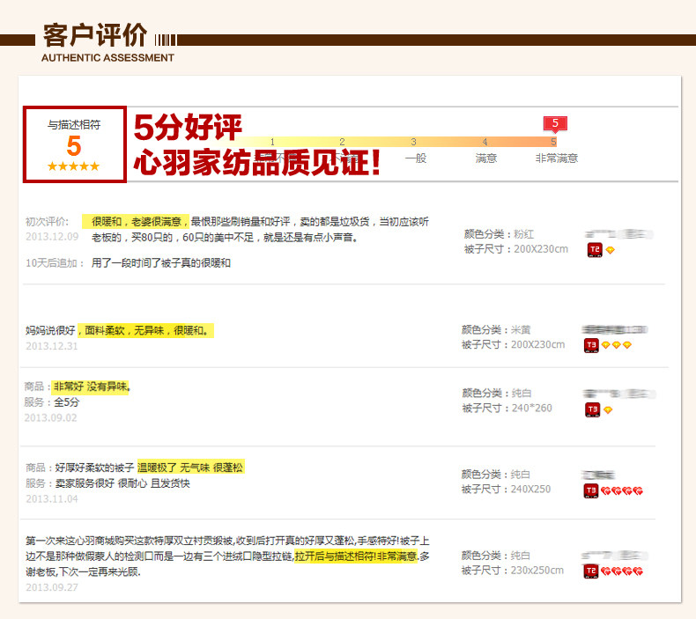Click the 初次评价 label

coord(47,221)
